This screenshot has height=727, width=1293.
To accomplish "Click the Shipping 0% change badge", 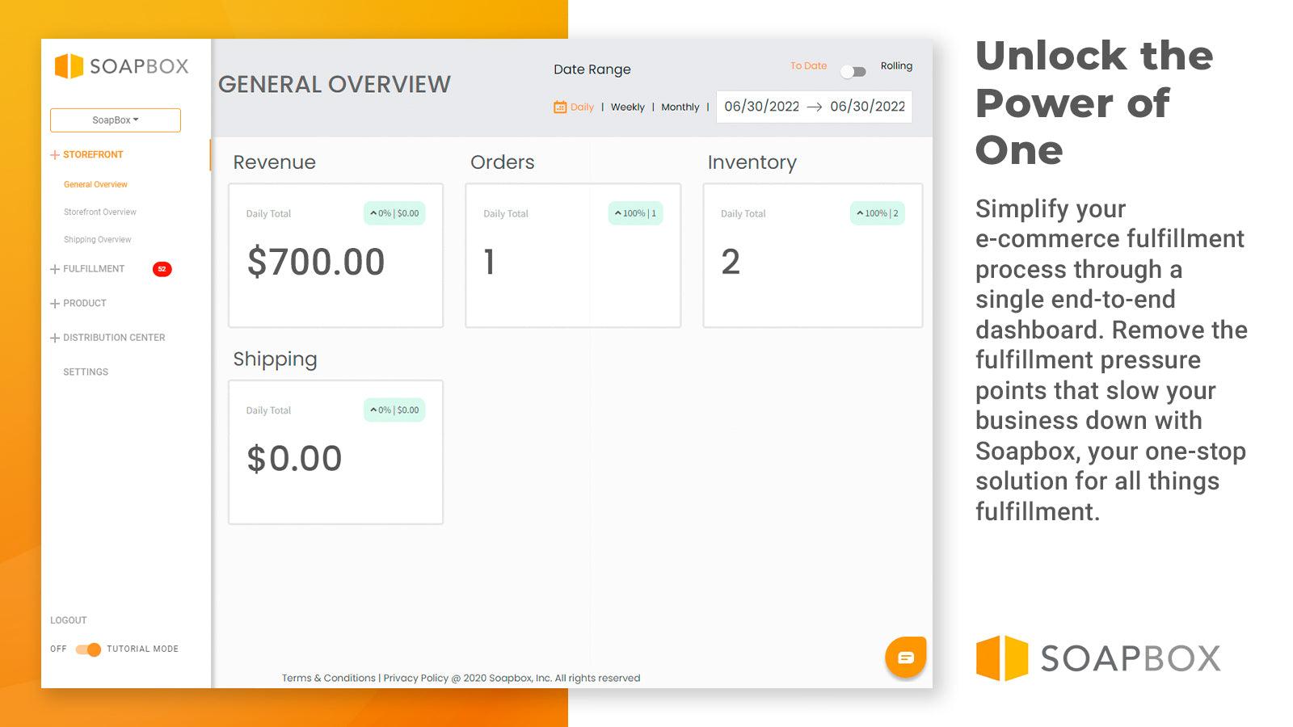I will click(x=394, y=410).
